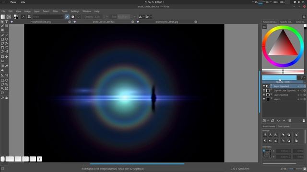Click the align left icon in Arrange
The width and height of the screenshot is (307, 172).
265,135
